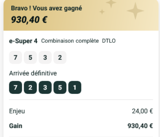This screenshot has height=137, width=160.
Task: Click number 7 in the bet combination
Action: 16,58
